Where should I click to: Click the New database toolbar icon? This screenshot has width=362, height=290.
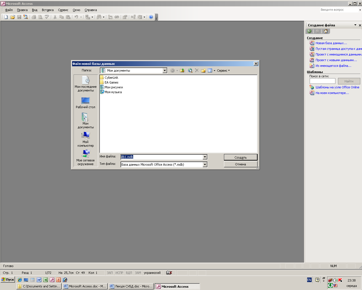pos(6,17)
